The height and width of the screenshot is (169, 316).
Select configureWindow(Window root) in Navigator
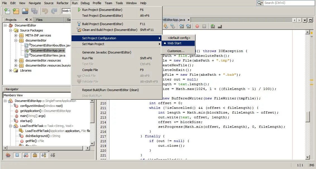pyautogui.click(x=41, y=106)
